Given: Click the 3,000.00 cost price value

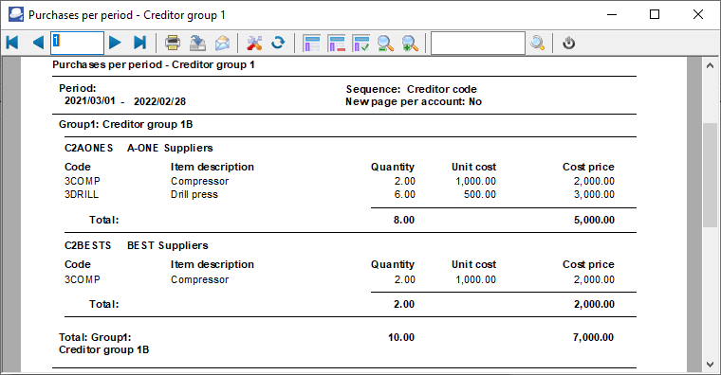Looking at the screenshot, I should pos(594,194).
